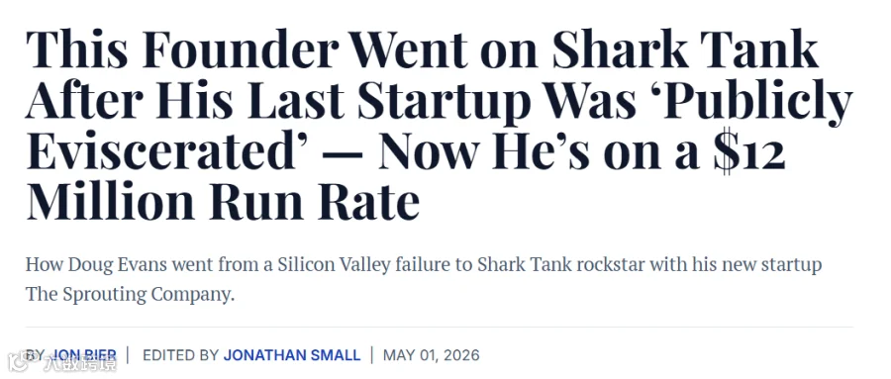891x379 pixels.
Task: Select the words 'Shark Tank' in the headline
Action: tap(685, 49)
